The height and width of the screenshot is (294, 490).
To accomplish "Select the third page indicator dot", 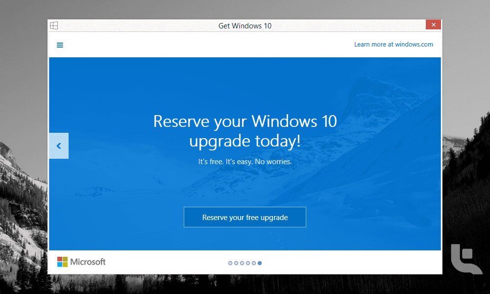I will point(242,263).
